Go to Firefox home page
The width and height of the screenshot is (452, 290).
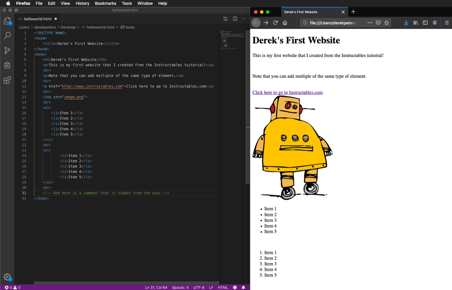point(285,23)
